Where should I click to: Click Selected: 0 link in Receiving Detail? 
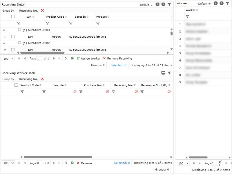coord(119,65)
